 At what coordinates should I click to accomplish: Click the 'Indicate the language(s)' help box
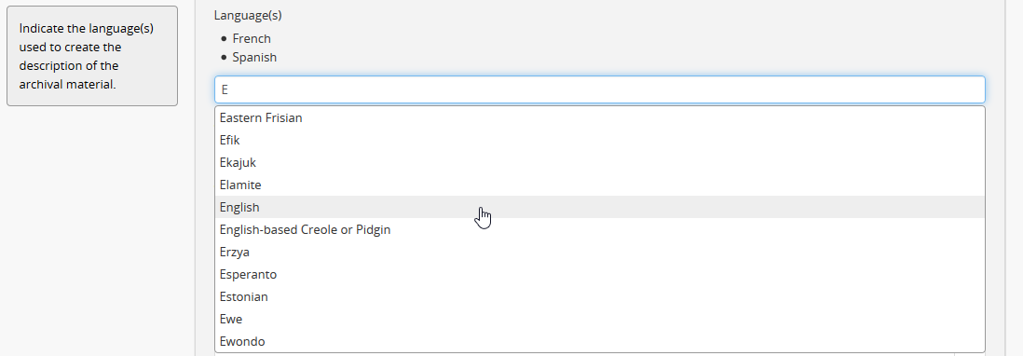click(x=92, y=56)
